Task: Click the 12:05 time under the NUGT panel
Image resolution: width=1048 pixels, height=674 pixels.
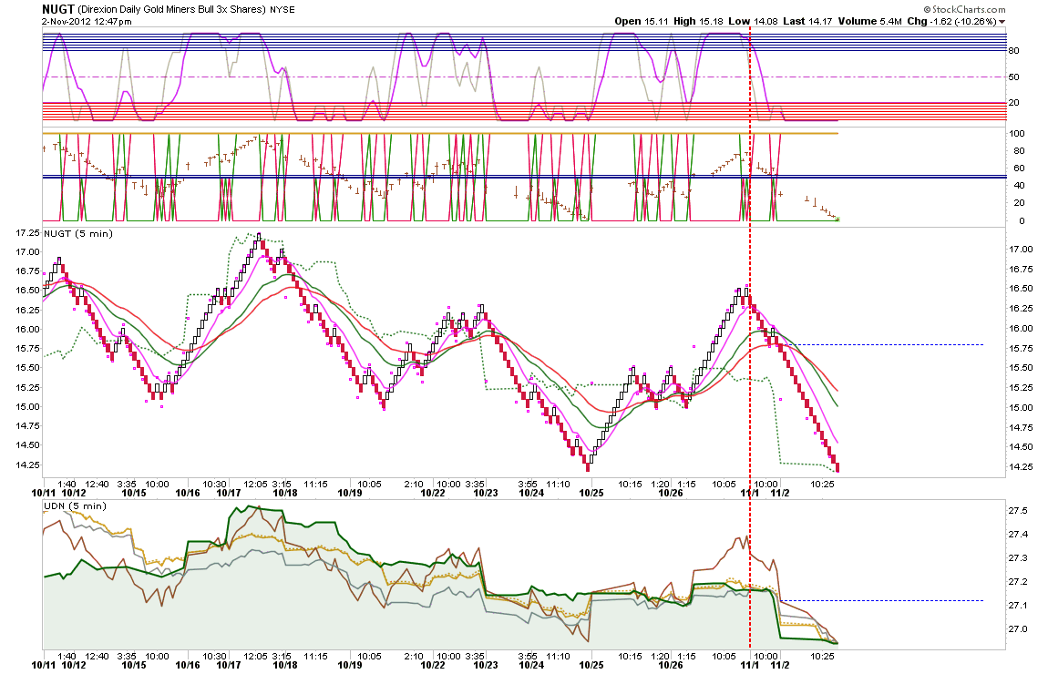Action: click(x=256, y=485)
